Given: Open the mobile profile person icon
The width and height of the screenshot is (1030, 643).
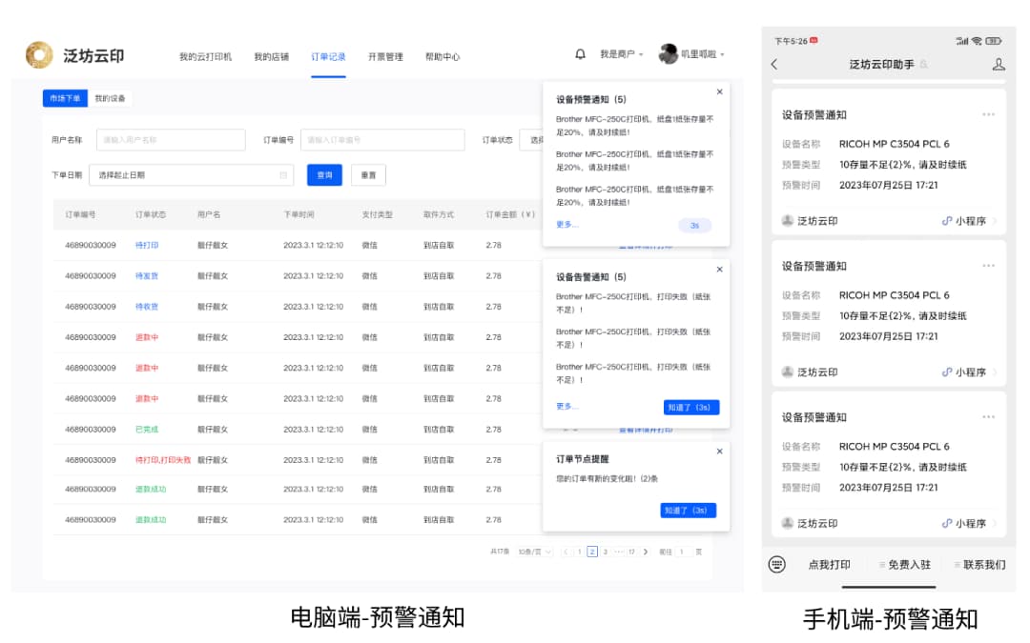Looking at the screenshot, I should pyautogui.click(x=999, y=65).
